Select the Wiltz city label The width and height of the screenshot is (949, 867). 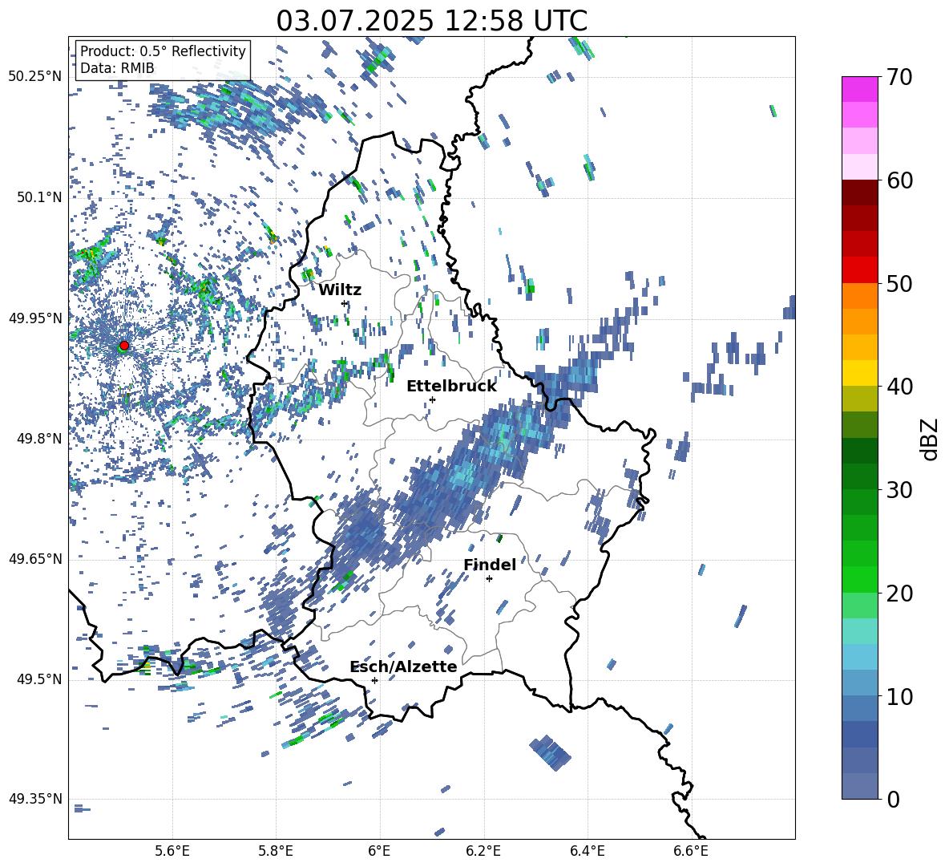coord(340,290)
